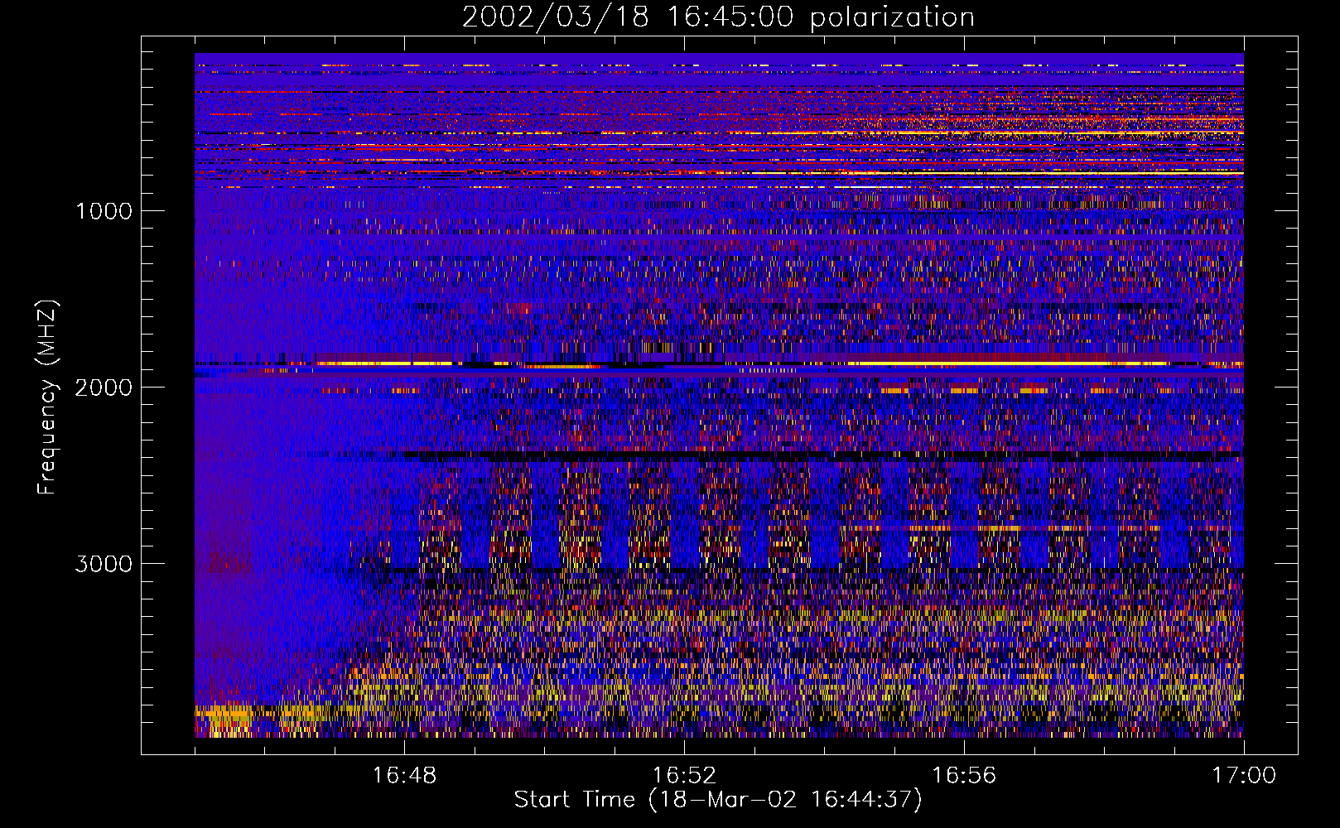Click the 3000 frequency tick label
Image resolution: width=1340 pixels, height=828 pixels.
104,564
